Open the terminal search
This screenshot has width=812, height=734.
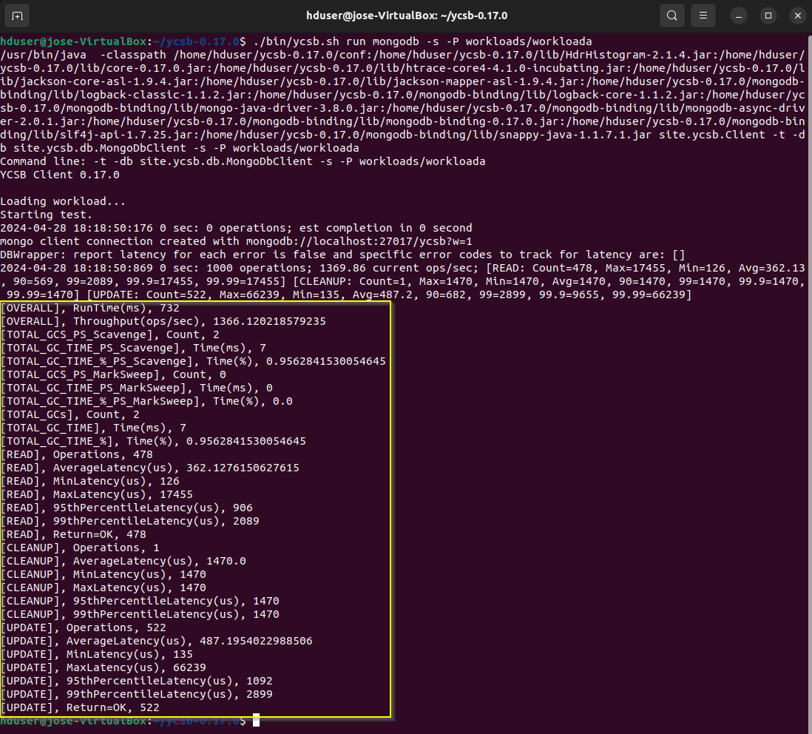coord(671,16)
